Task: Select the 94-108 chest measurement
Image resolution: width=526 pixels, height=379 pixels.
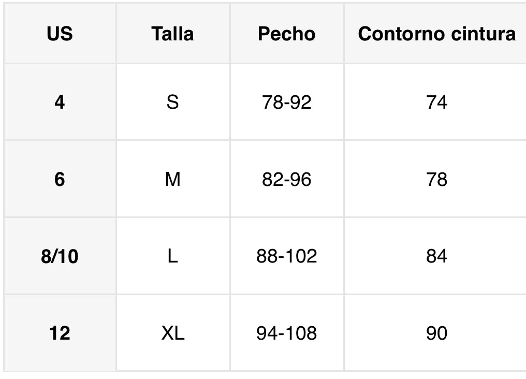Action: point(286,333)
